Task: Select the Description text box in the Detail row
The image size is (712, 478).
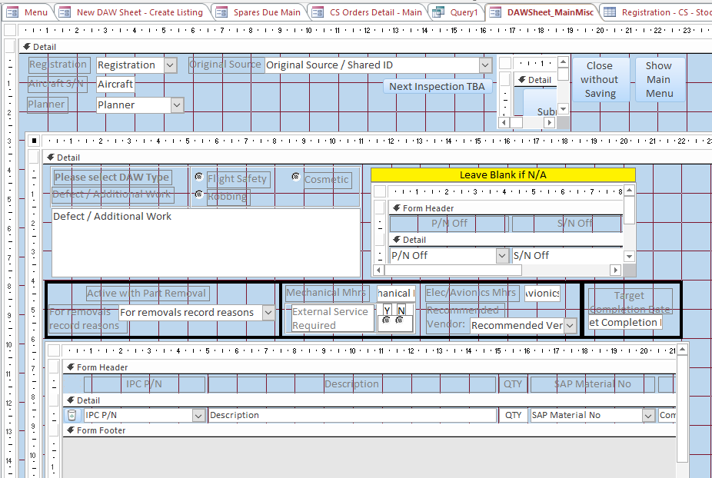Action: coord(352,415)
